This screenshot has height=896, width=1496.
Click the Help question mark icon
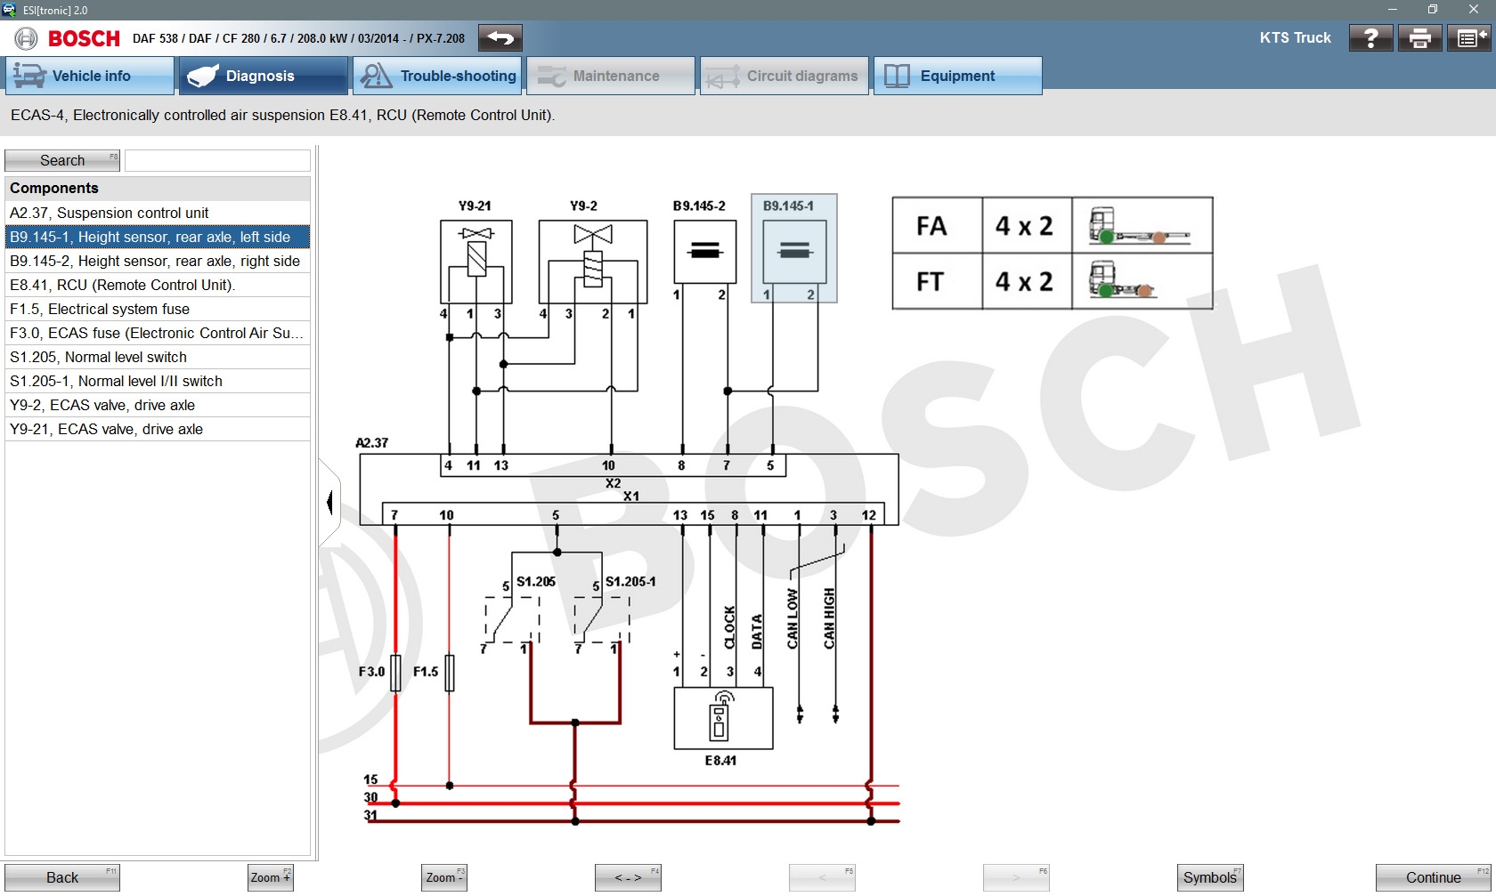[1370, 37]
